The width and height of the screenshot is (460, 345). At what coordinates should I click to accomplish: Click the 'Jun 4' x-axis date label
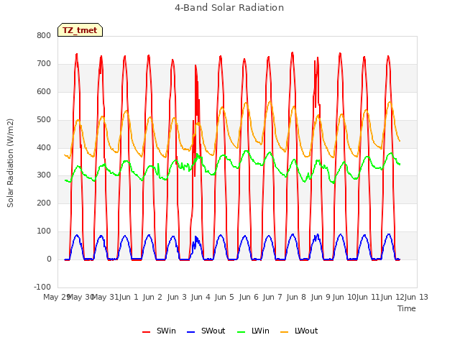[x=201, y=297]
